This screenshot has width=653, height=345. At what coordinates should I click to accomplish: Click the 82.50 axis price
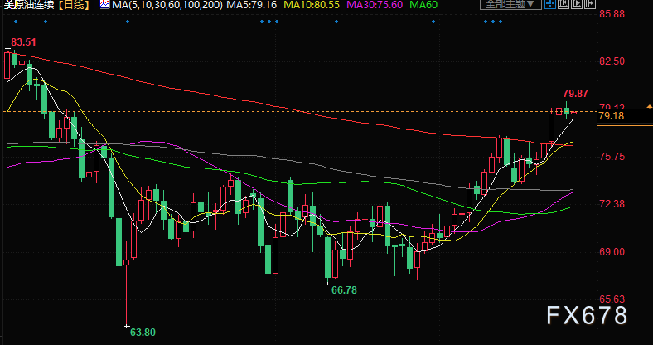pos(612,61)
